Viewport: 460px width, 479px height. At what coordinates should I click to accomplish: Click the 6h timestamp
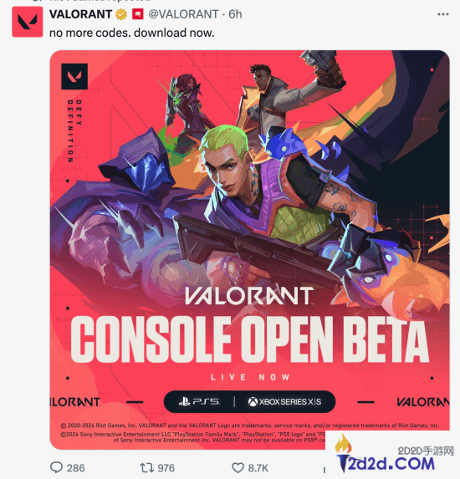(x=235, y=14)
